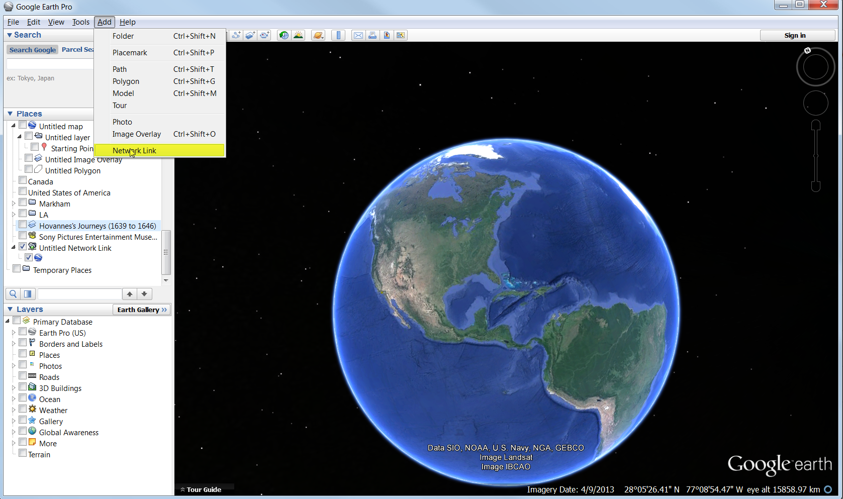Click the move-down arrow in Places panel

(144, 294)
